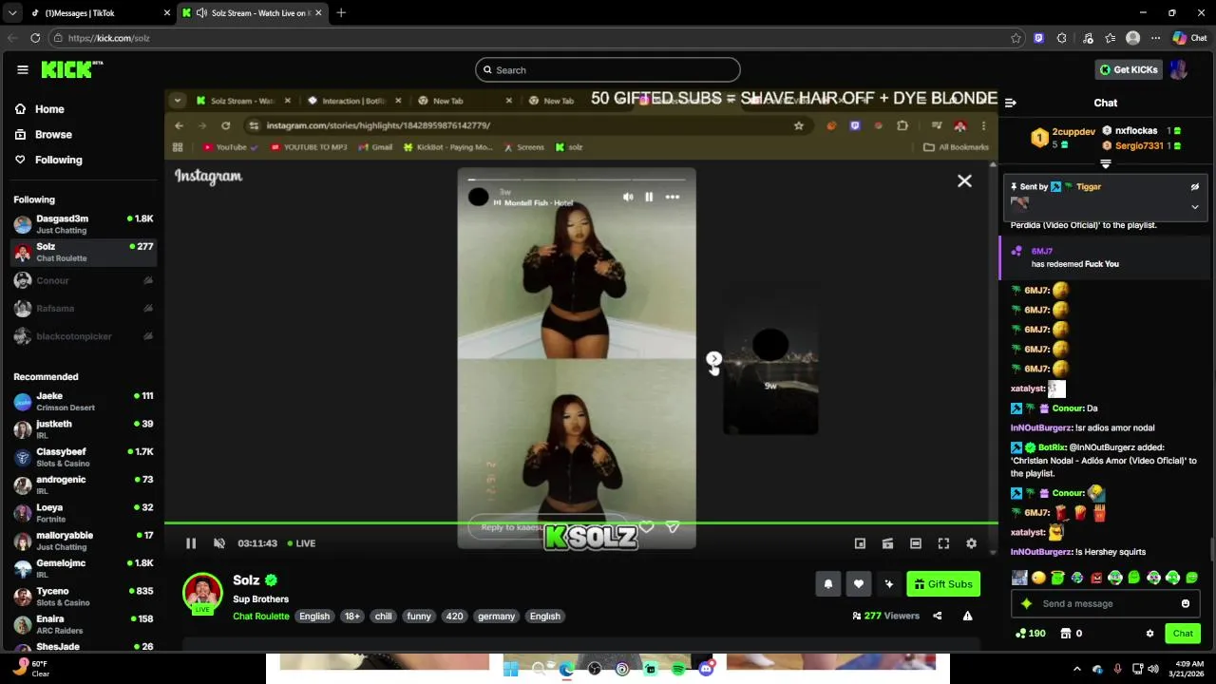The height and width of the screenshot is (684, 1216).
Task: Click the Send a message field
Action: [1105, 604]
